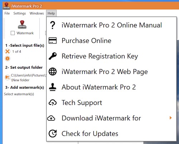Click the '3- Add watermark(s)' heading
179x144 pixels.
[25, 88]
